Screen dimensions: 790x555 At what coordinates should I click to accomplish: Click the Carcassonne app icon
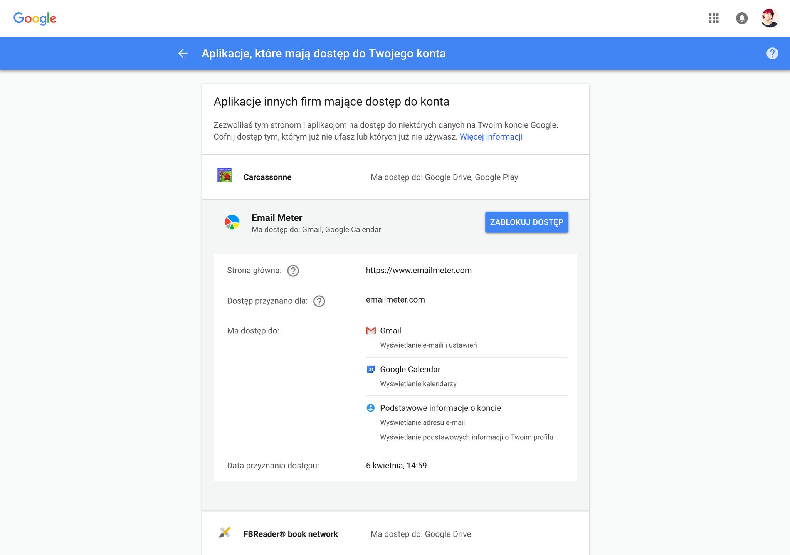(x=224, y=175)
